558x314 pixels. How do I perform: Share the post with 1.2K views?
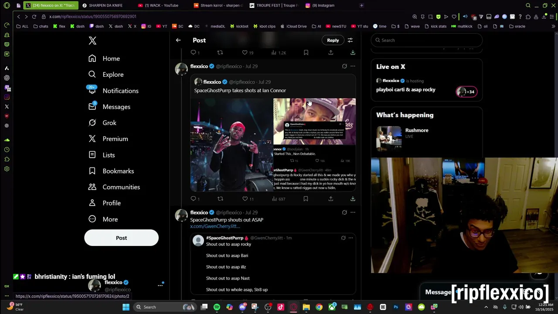[x=331, y=52]
